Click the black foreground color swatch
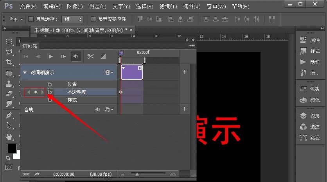 pyautogui.click(x=11, y=148)
